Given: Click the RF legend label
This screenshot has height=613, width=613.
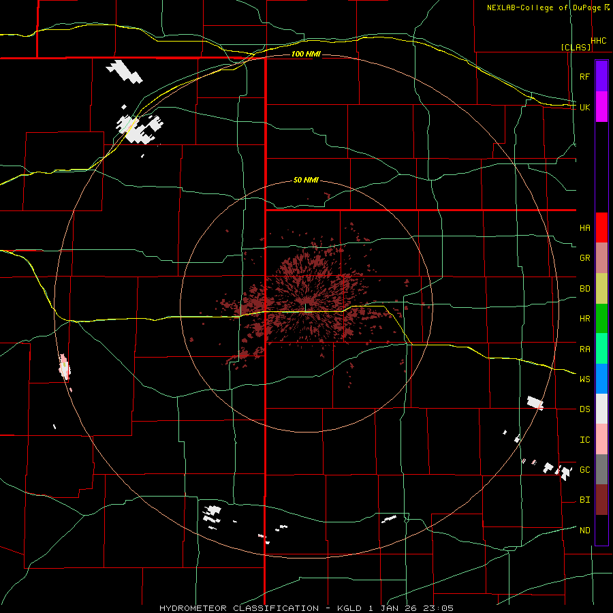Looking at the screenshot, I should point(584,76).
